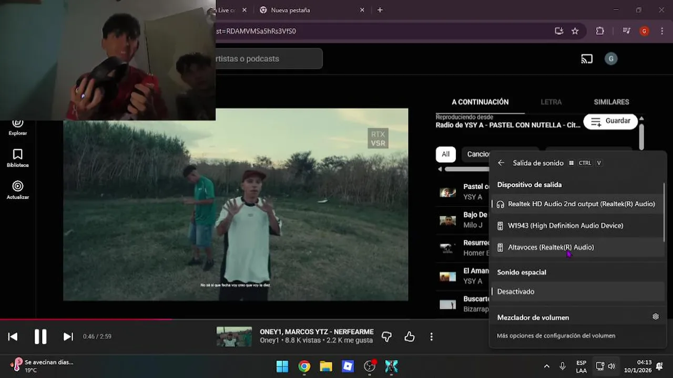Click the microphone tray icon
The width and height of the screenshot is (673, 378).
coord(563,366)
